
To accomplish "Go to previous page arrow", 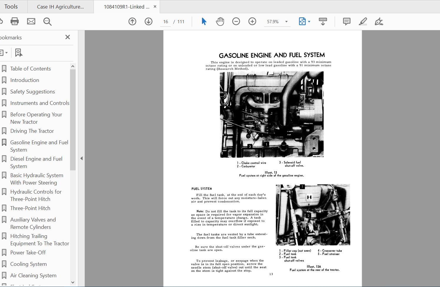I will (x=132, y=21).
